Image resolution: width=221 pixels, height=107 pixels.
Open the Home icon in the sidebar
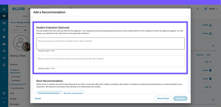pyautogui.click(x=4, y=9)
